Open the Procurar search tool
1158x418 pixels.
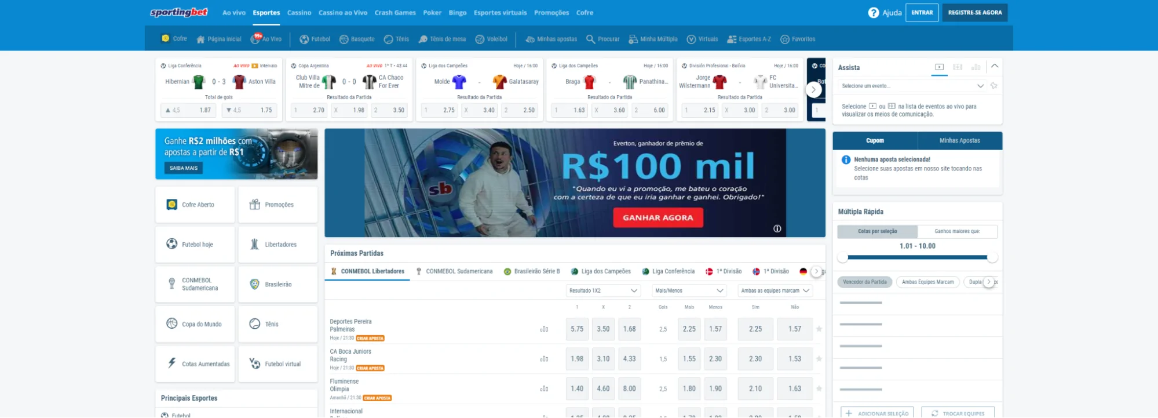602,39
